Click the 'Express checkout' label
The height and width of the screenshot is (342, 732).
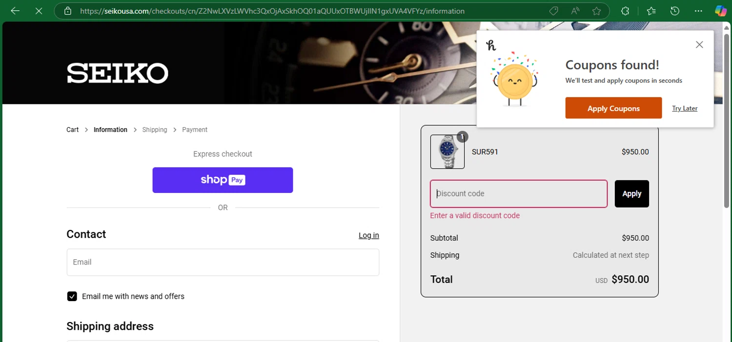tap(223, 154)
